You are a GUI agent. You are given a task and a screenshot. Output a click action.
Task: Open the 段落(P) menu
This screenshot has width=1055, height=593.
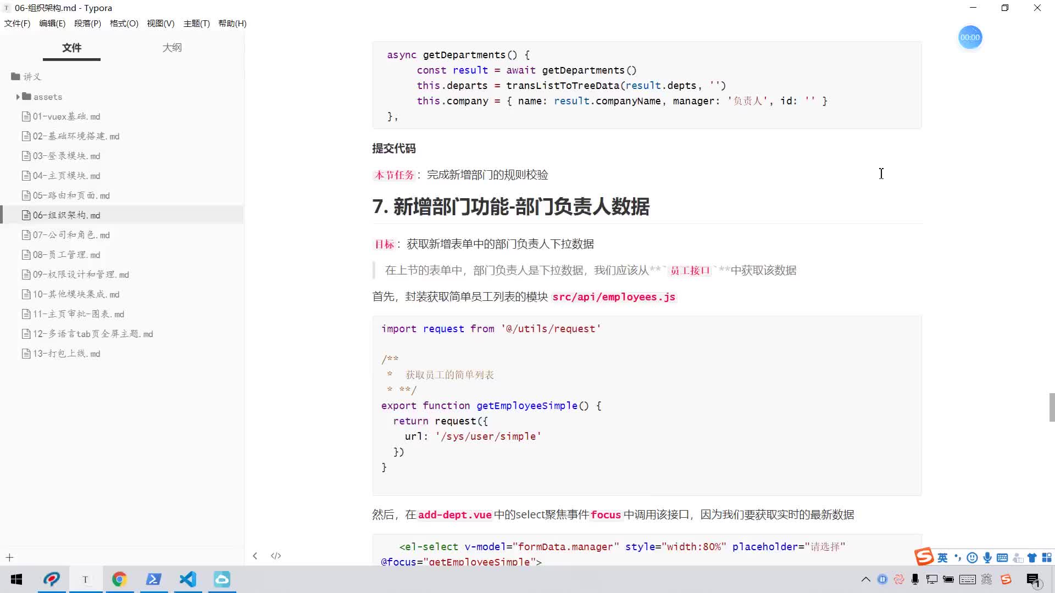[87, 24]
